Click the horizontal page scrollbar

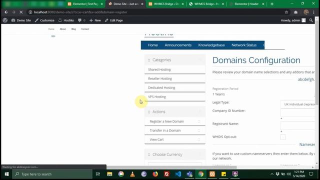171,167
